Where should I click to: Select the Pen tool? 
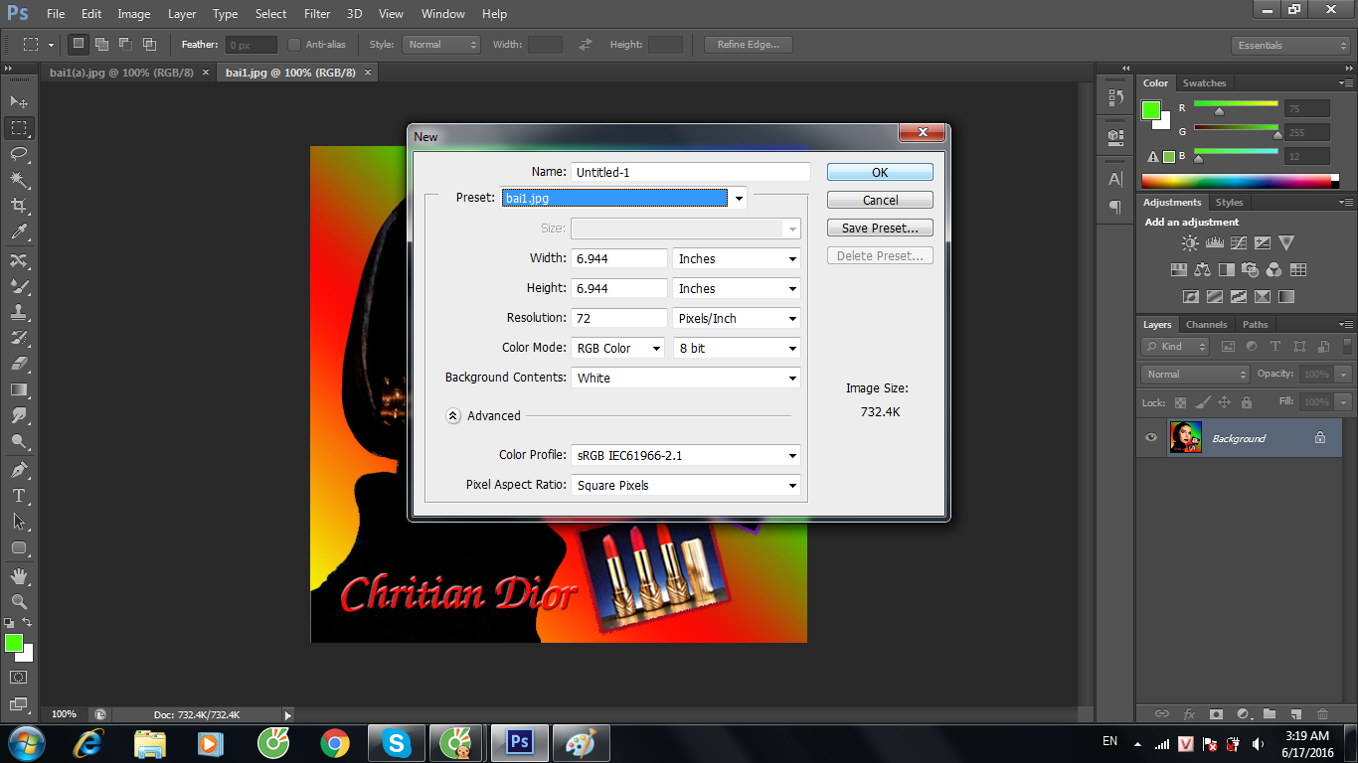19,470
